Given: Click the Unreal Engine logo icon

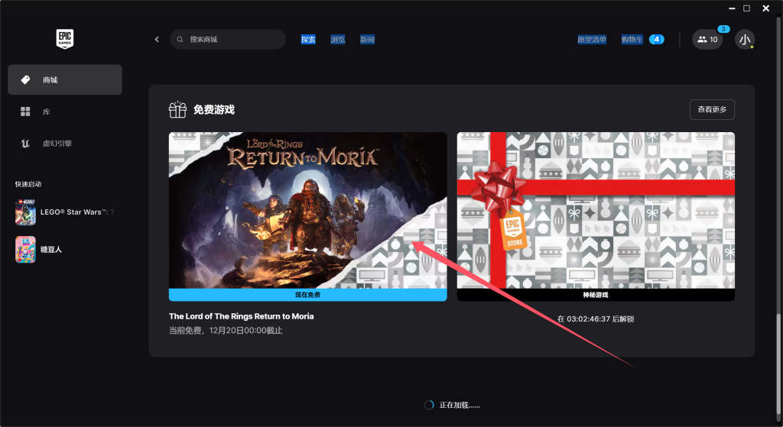Looking at the screenshot, I should click(x=25, y=144).
